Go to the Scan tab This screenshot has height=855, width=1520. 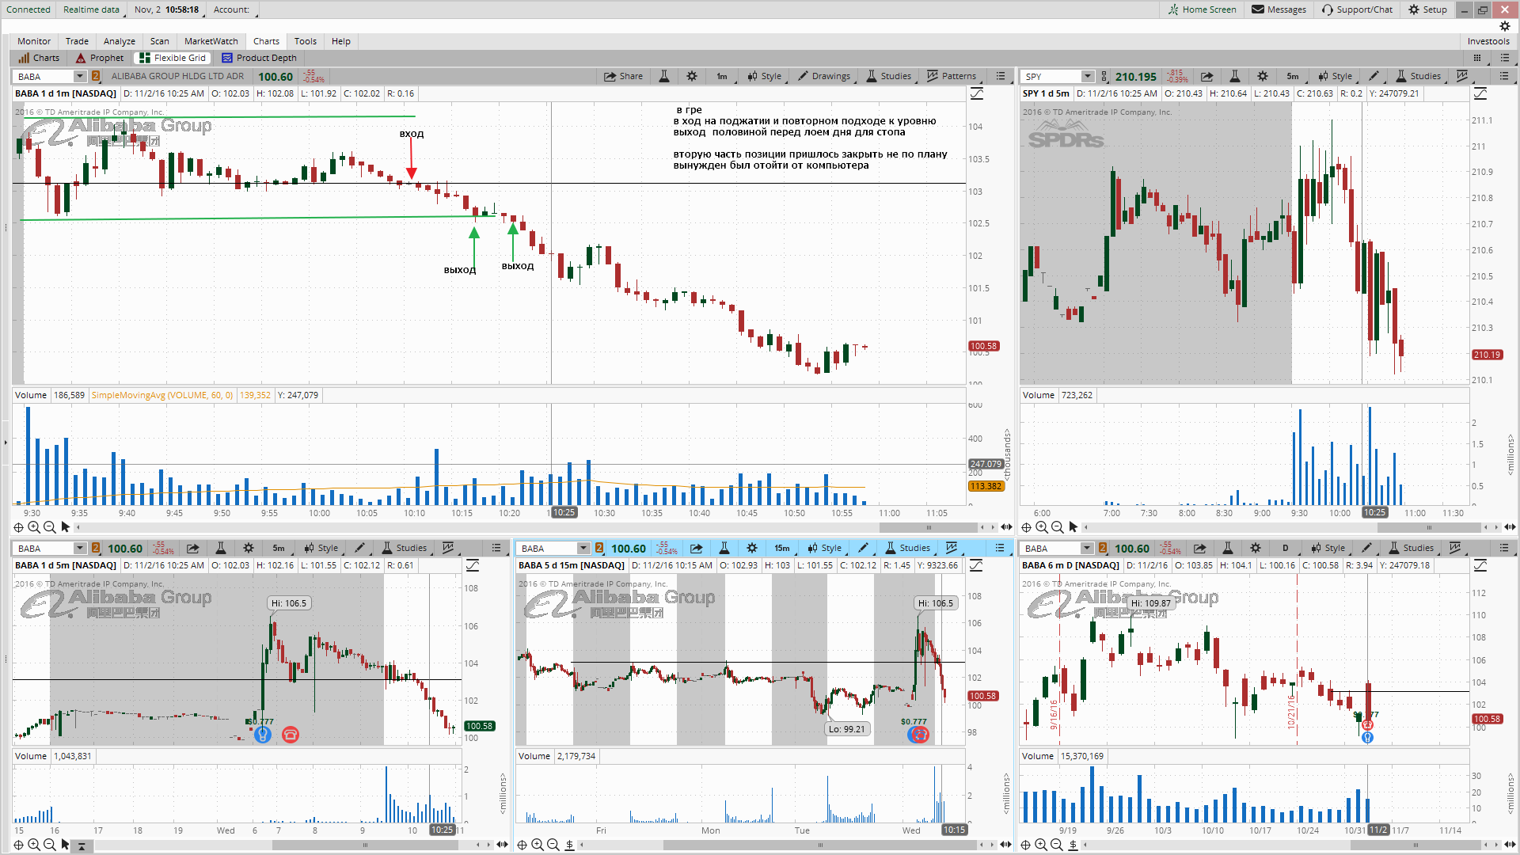pyautogui.click(x=160, y=41)
